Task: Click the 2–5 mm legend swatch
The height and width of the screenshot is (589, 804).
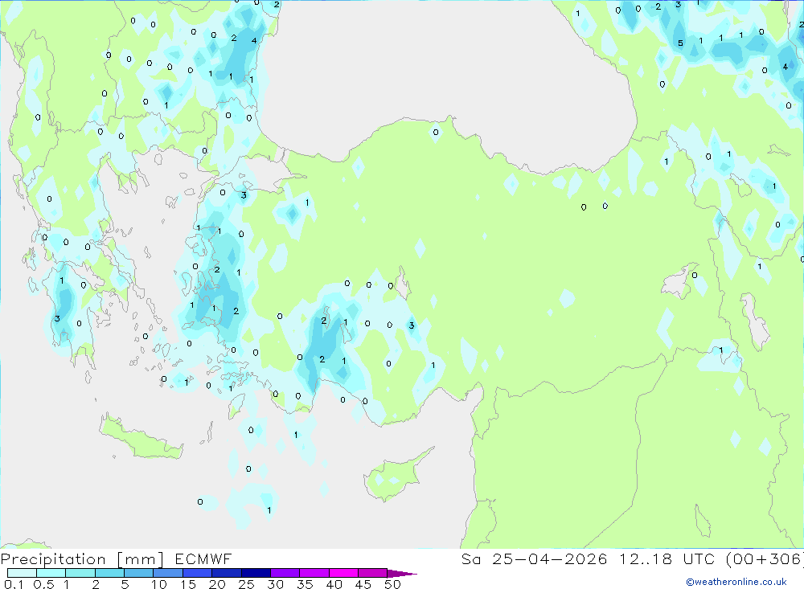Action: pos(109,573)
